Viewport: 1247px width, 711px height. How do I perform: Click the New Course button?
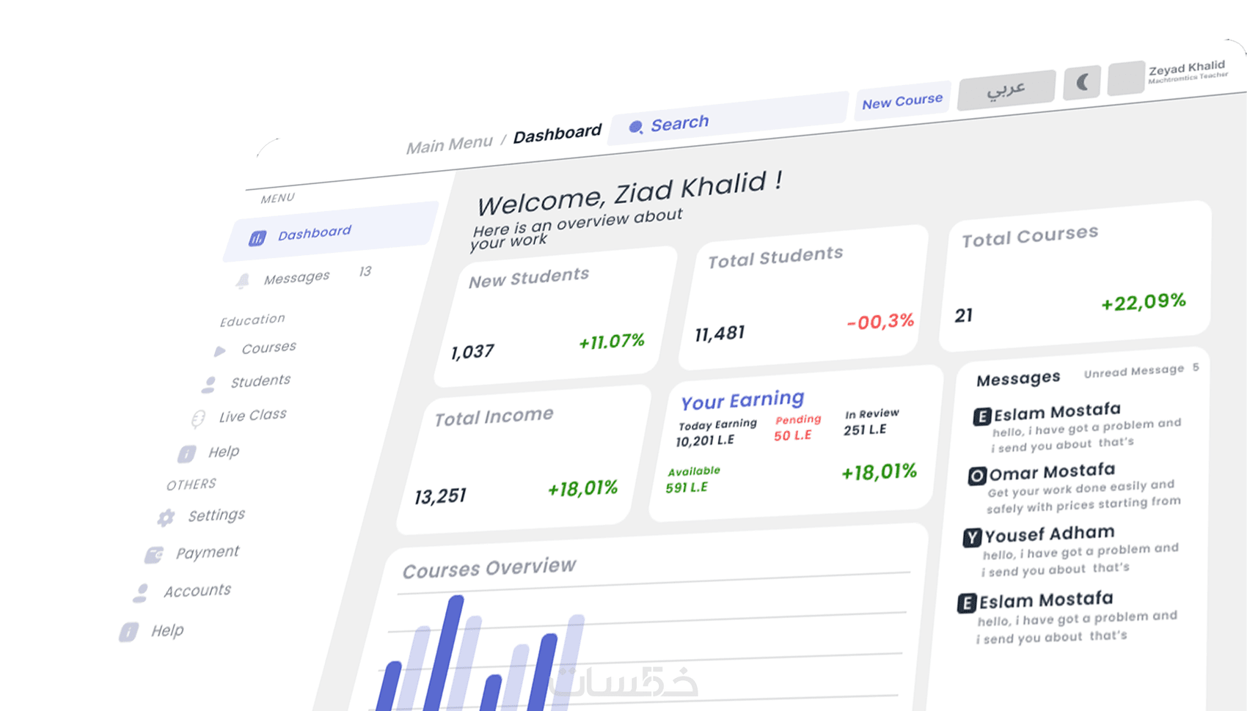(x=902, y=101)
